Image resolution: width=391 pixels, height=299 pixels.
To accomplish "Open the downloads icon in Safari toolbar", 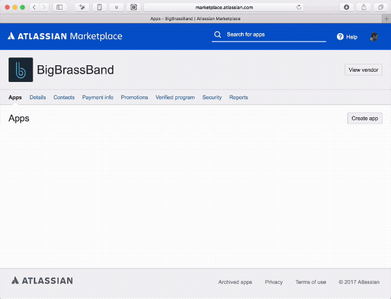I will (347, 7).
